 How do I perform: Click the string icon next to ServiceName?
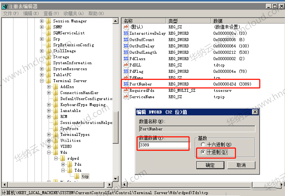tap(126, 97)
